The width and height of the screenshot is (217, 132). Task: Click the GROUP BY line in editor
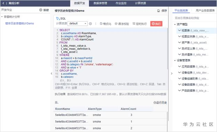coord(66,71)
